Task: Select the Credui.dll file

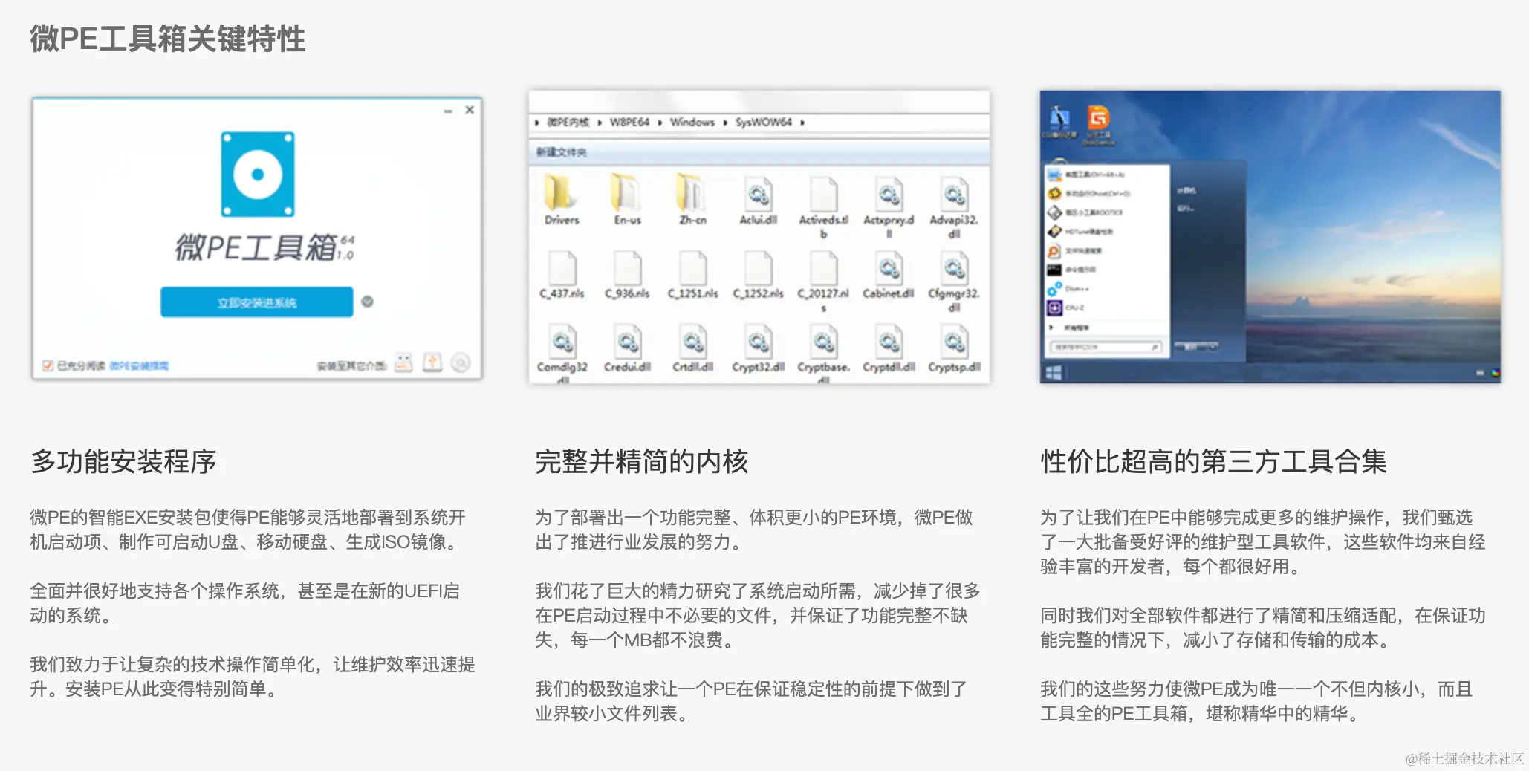Action: [x=627, y=348]
